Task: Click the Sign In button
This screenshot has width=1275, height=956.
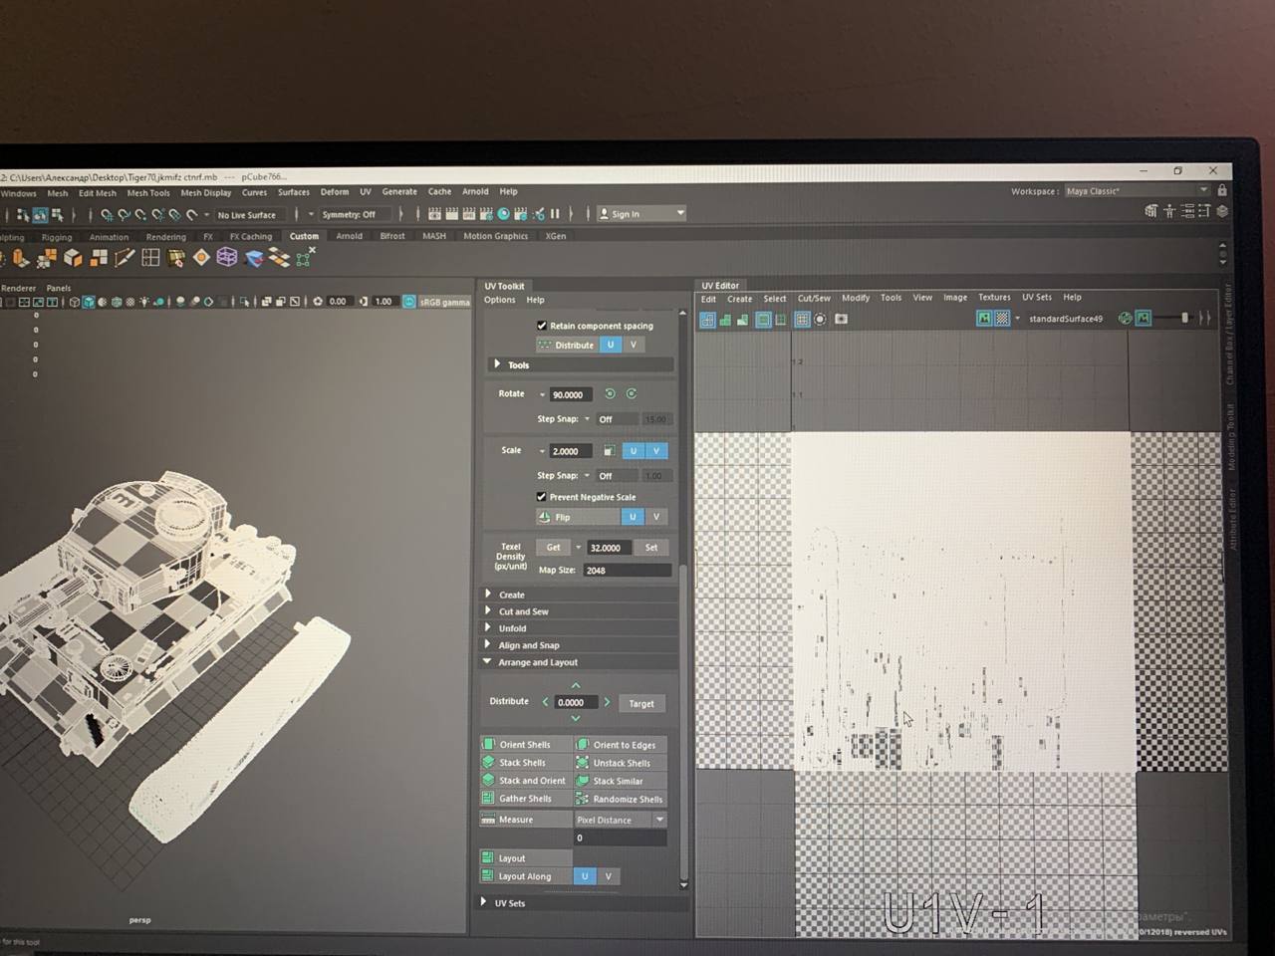Action: [x=641, y=214]
